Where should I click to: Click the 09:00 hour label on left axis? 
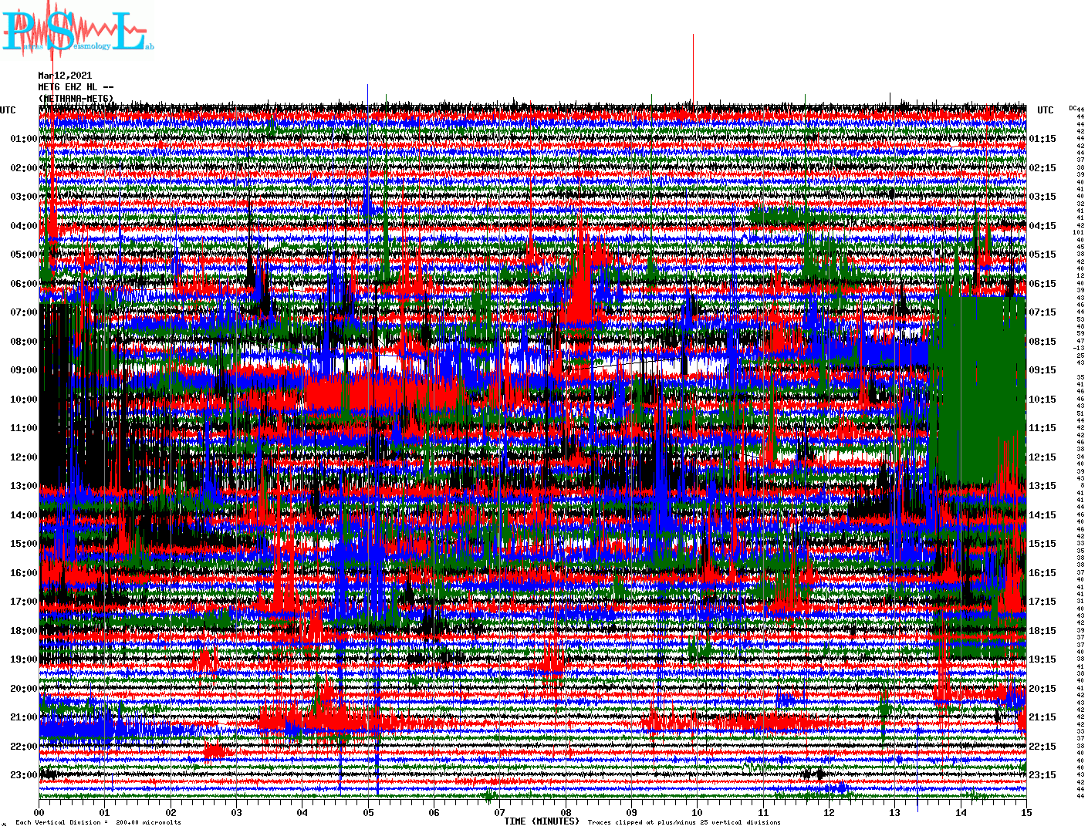pos(23,370)
